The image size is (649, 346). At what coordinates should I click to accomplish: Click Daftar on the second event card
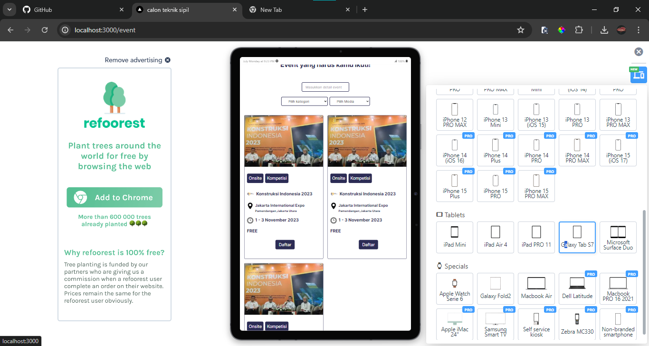tap(368, 244)
